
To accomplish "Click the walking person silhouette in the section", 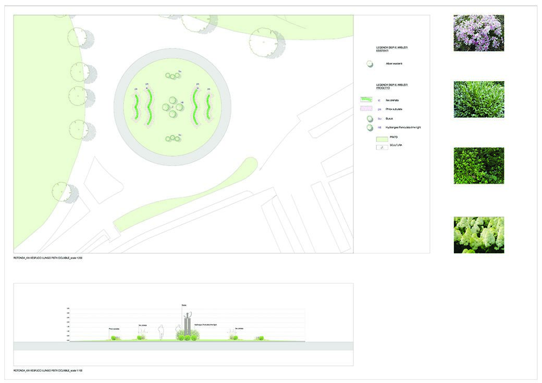I will click(x=161, y=333).
